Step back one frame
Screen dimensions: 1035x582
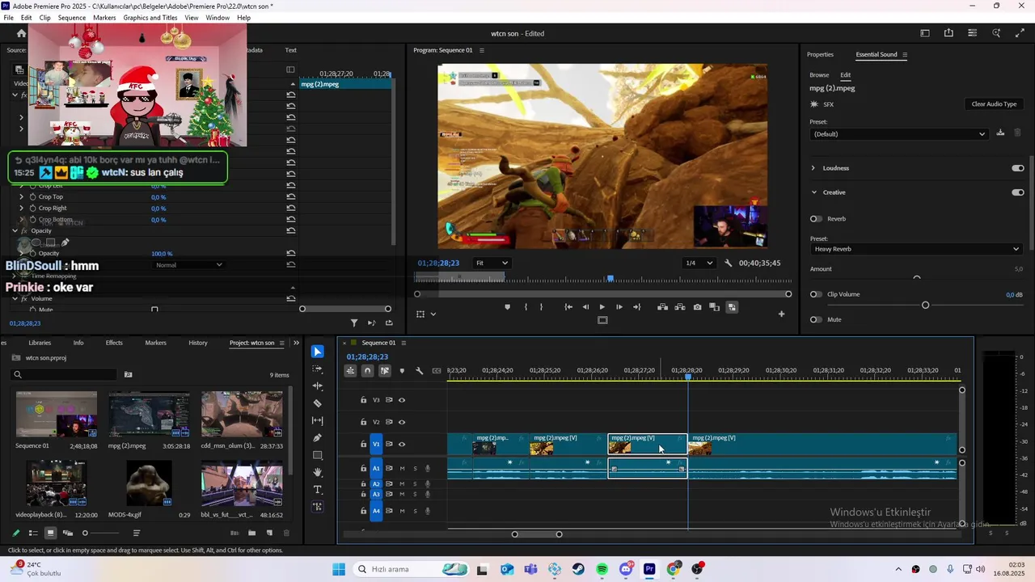point(585,307)
